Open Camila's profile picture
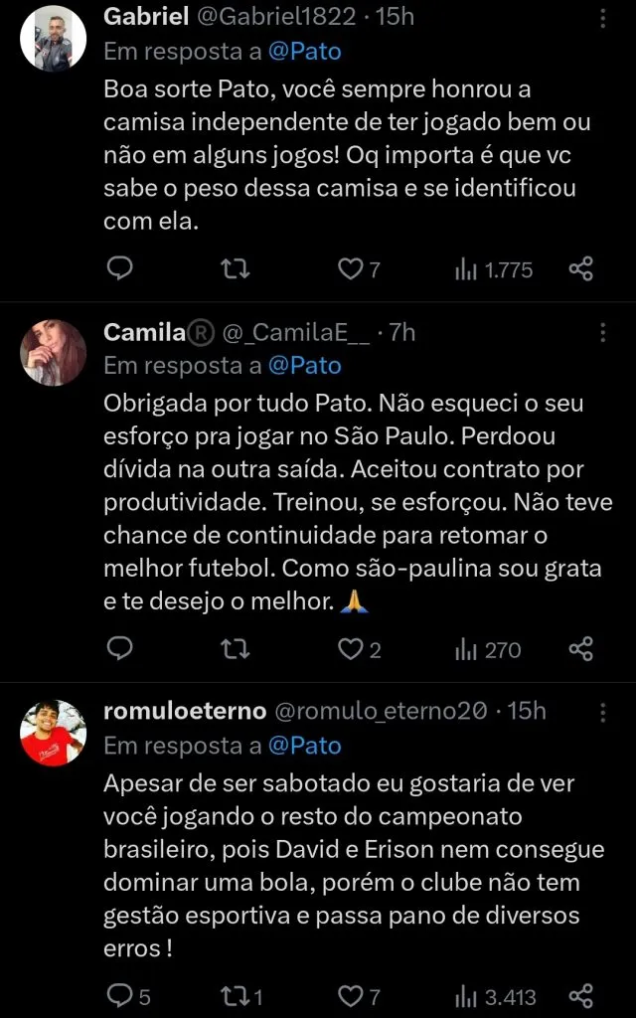Image resolution: width=636 pixels, height=1018 pixels. point(54,353)
